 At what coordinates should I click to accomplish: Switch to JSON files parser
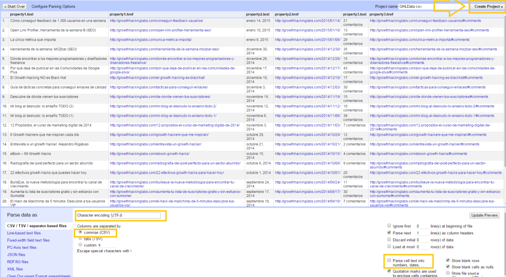[16, 255]
